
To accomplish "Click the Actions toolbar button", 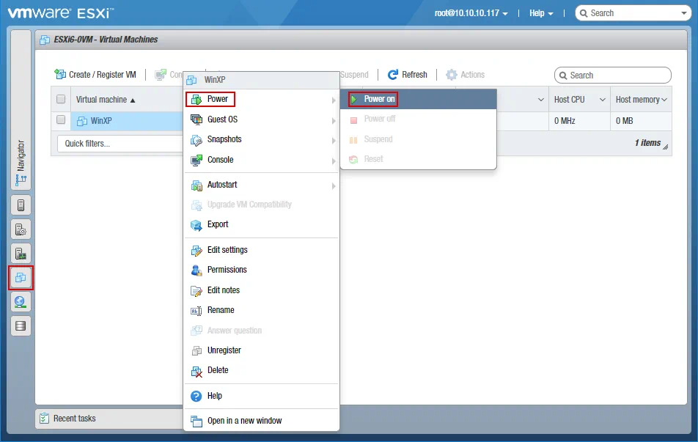I will coord(466,75).
